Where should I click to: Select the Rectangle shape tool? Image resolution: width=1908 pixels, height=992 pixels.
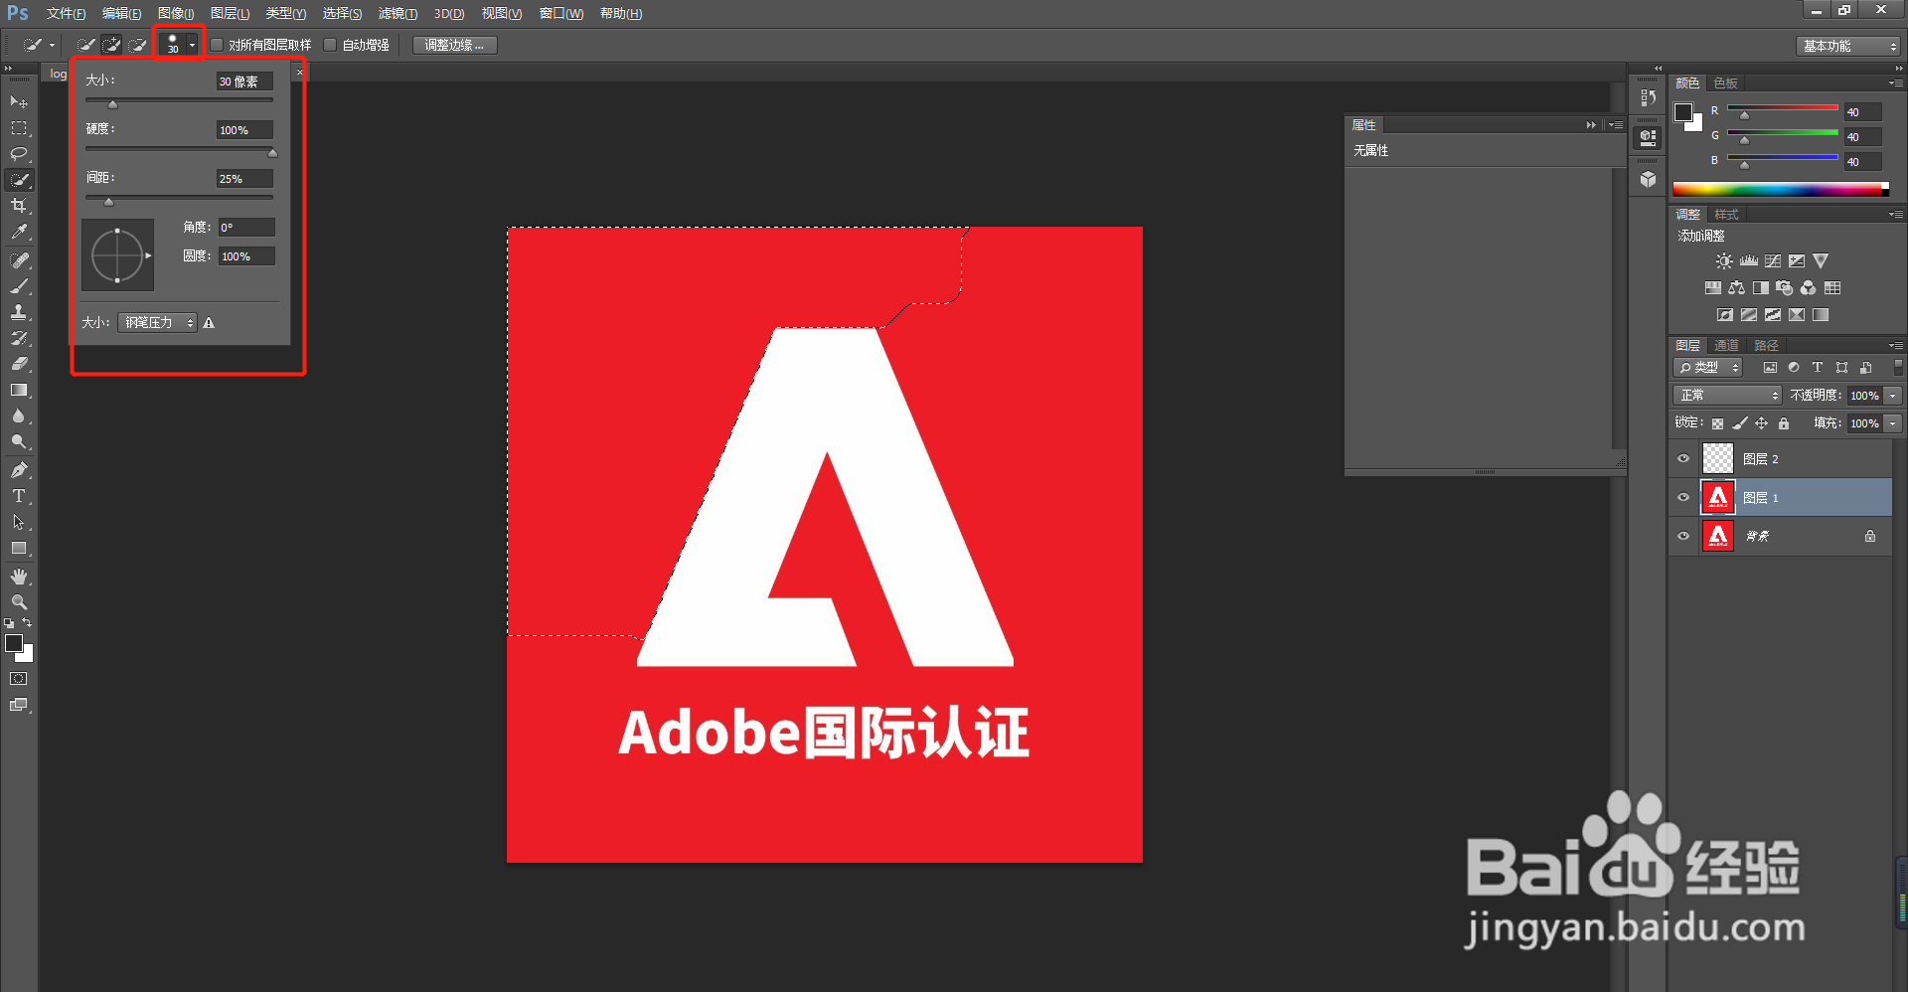19,549
